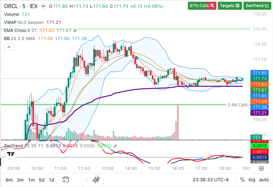Open chart settings hexagon icon
The height and width of the screenshot is (187, 273).
[x=261, y=169]
